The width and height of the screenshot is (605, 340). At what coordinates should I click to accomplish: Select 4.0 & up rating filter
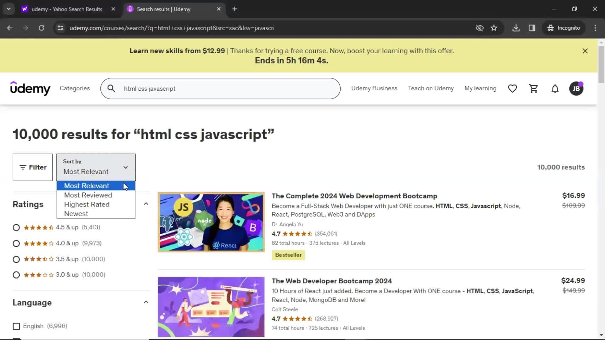coord(16,243)
